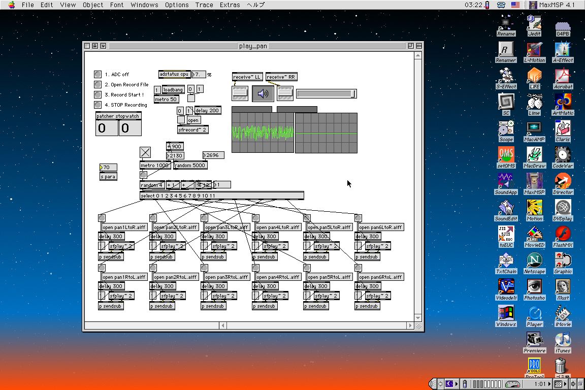This screenshot has height=390, width=585.
Task: Toggle the checkbox below metro 50
Action: pyautogui.click(x=191, y=99)
